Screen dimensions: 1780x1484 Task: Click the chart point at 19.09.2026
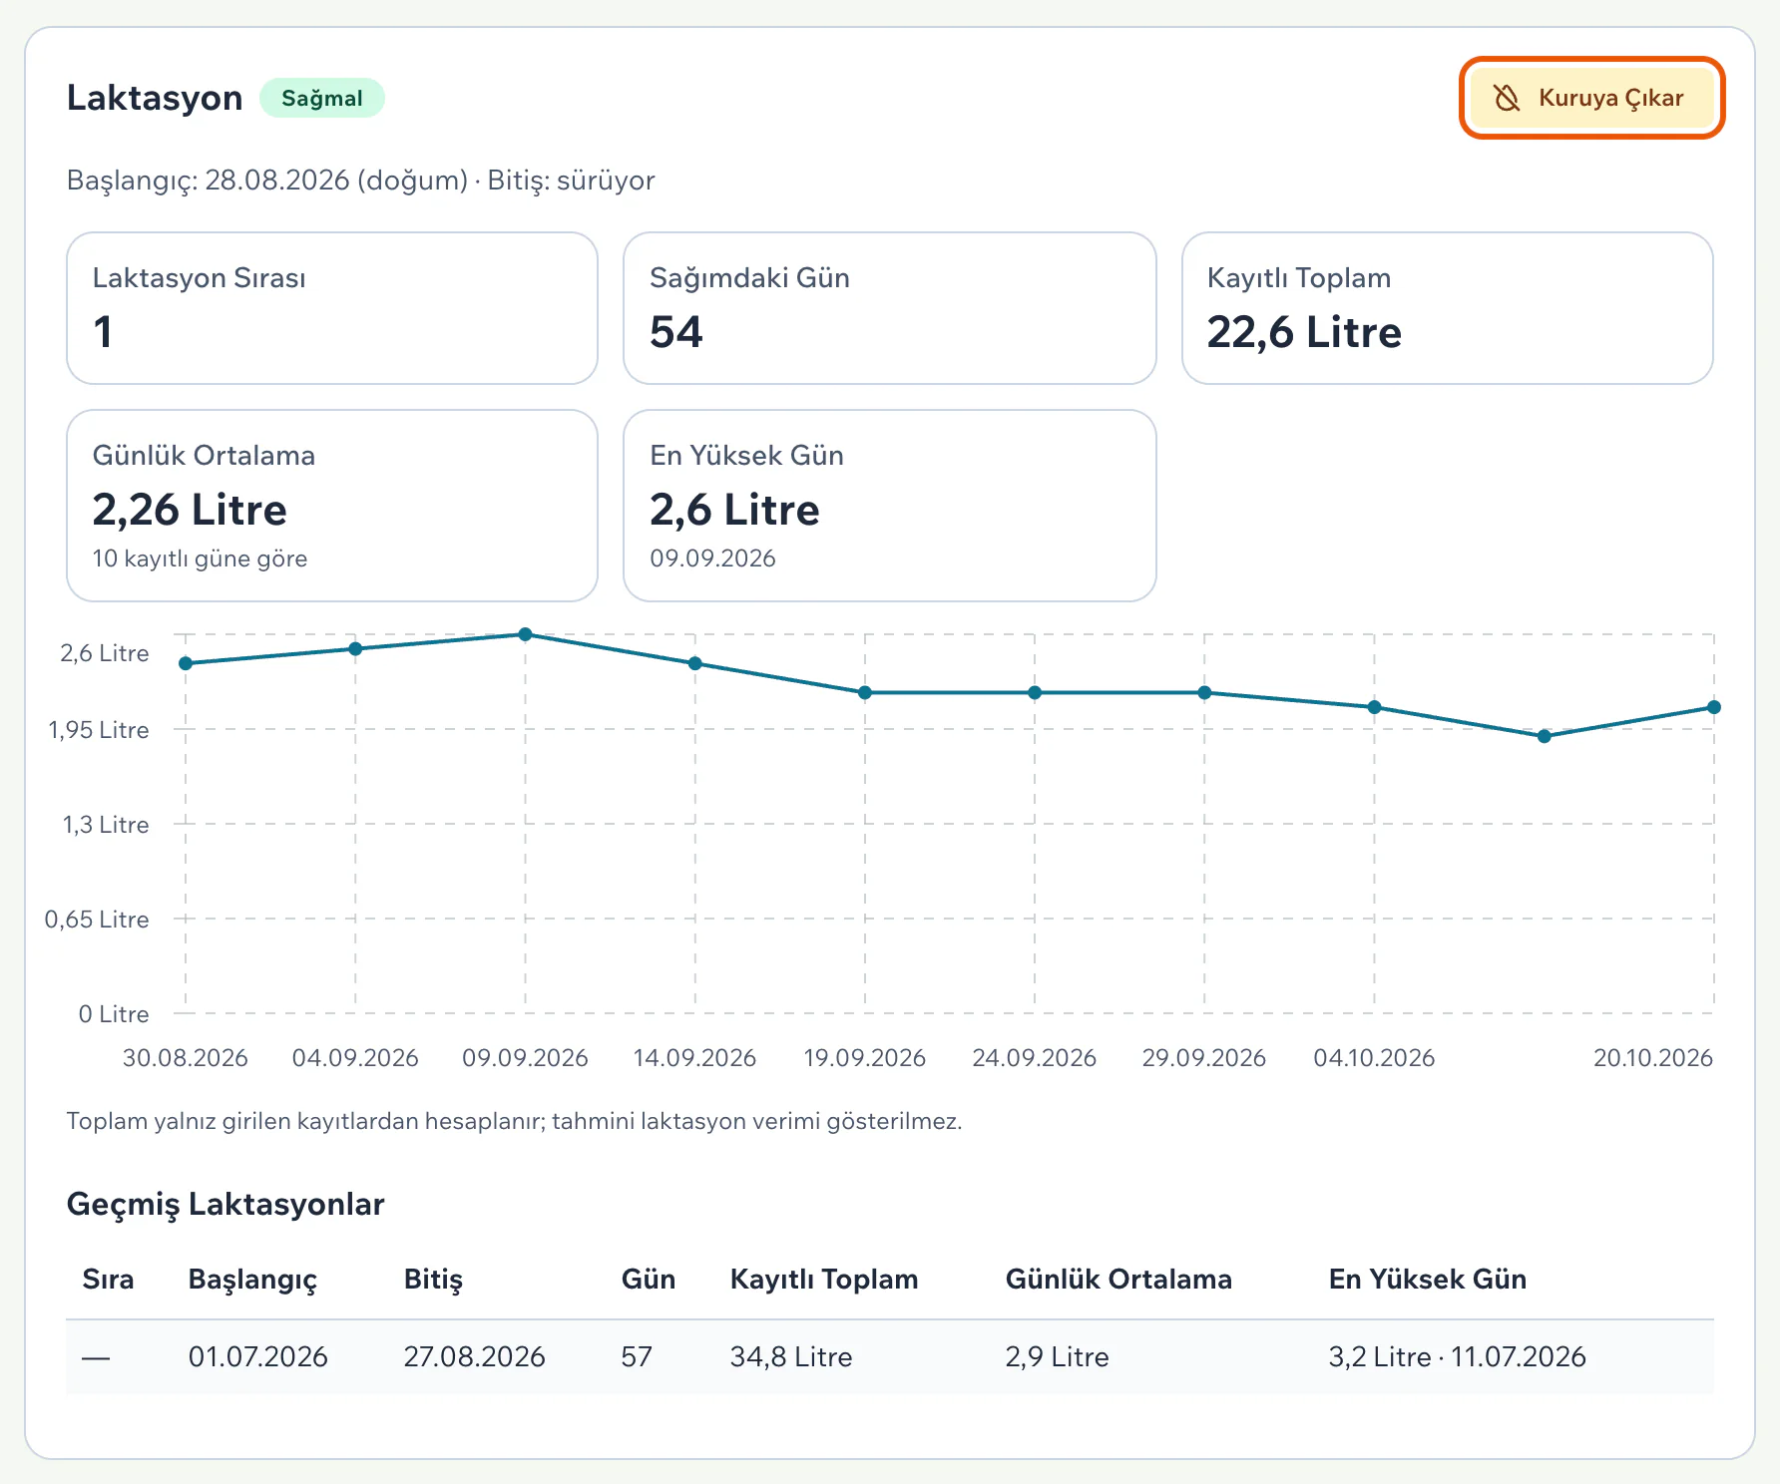(x=865, y=692)
